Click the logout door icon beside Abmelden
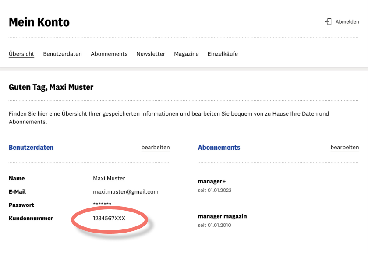368x254 pixels. point(328,21)
